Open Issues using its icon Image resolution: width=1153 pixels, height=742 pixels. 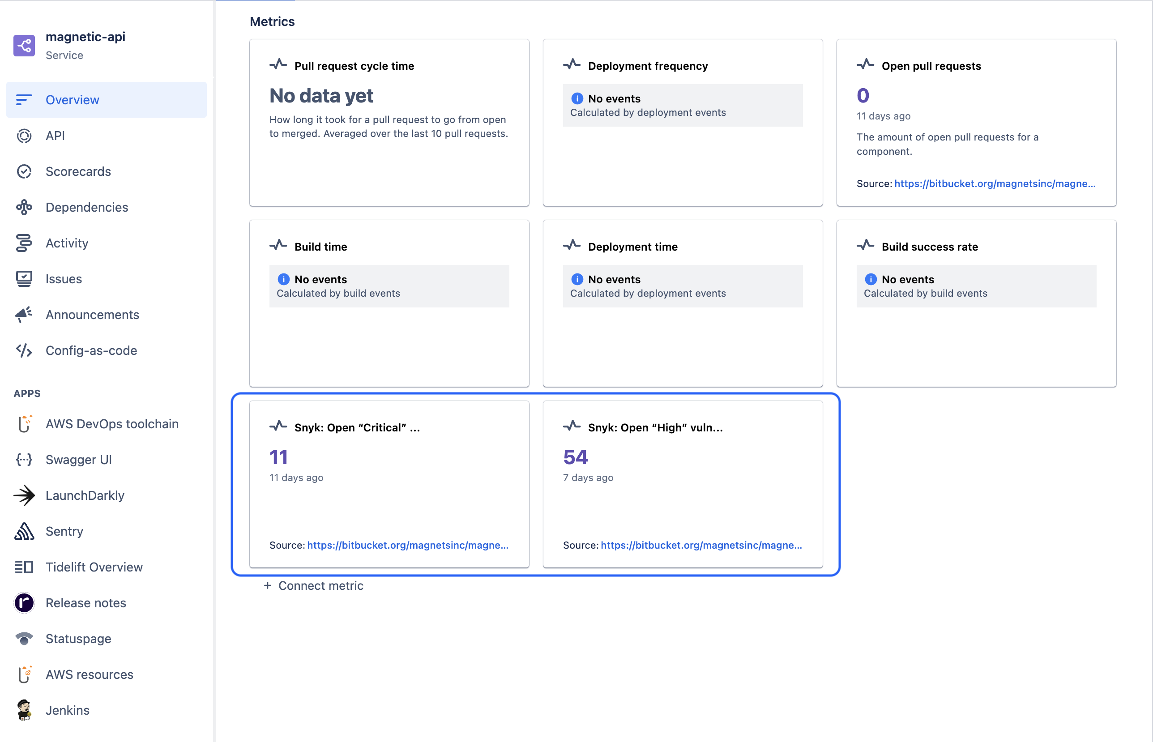(x=24, y=278)
